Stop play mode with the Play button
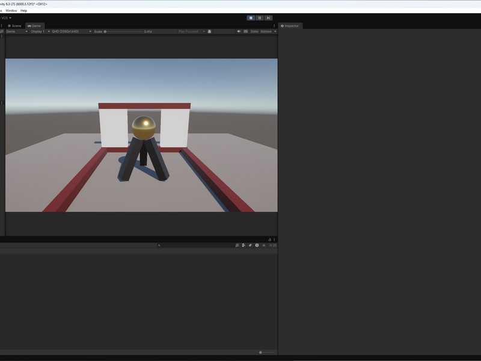The width and height of the screenshot is (481, 361). [251, 18]
